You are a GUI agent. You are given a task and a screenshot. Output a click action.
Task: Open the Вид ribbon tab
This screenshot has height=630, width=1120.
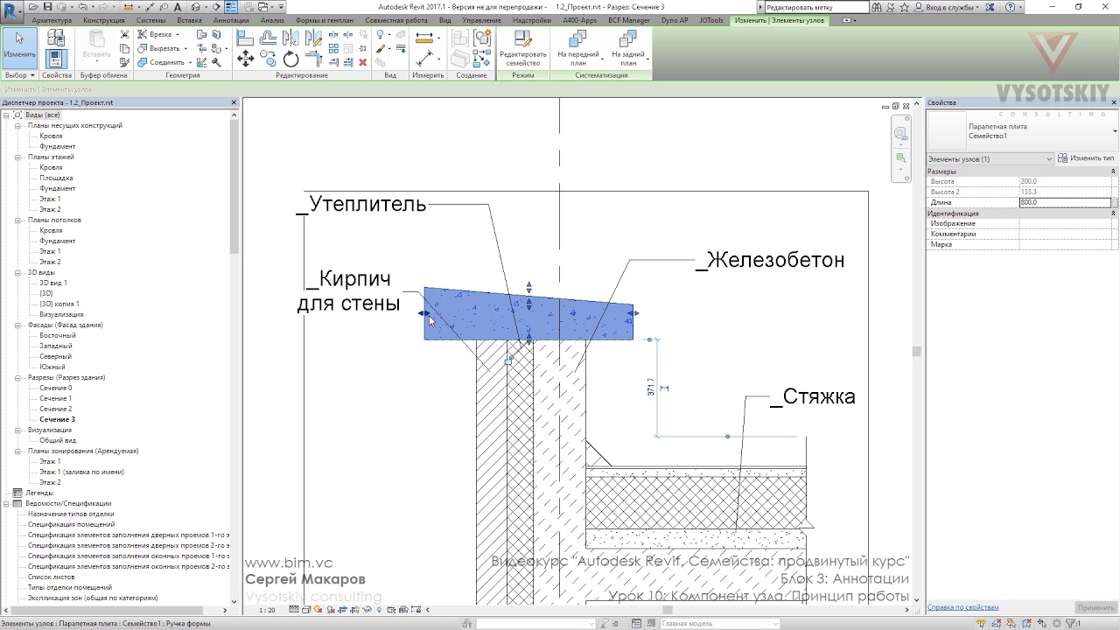[444, 20]
